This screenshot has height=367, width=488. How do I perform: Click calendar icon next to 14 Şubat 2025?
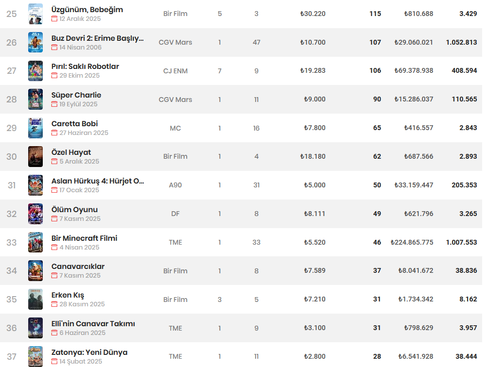(54, 361)
